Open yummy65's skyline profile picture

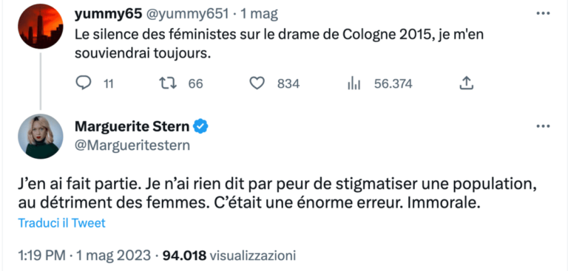tap(41, 26)
